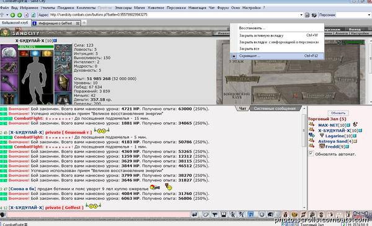The width and height of the screenshot is (372, 226).
Task: Choose Закрыть все from the context menu
Action: coord(249,48)
